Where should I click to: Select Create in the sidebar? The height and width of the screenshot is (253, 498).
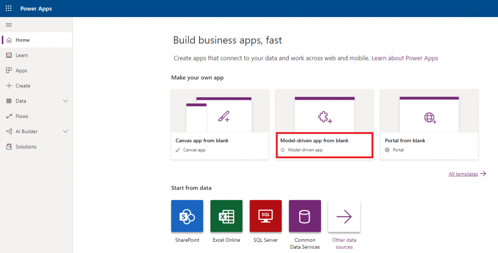36,85
